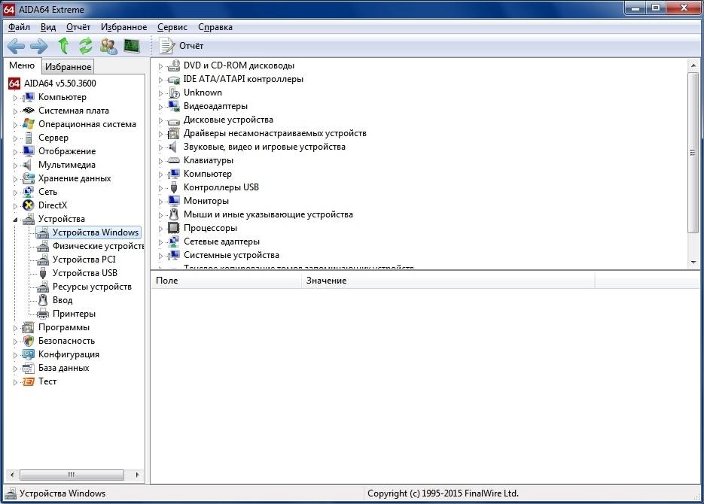
Task: Expand the Видеоадаптеры node
Action: pos(160,107)
